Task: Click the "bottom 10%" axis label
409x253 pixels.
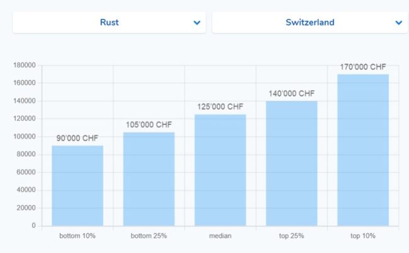Action: coord(77,235)
